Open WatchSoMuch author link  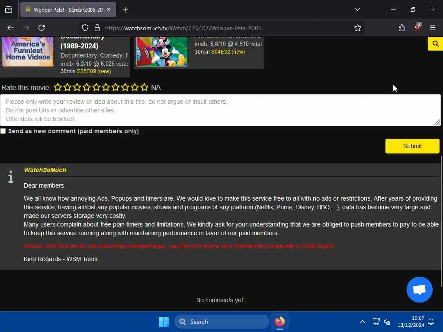[45, 170]
